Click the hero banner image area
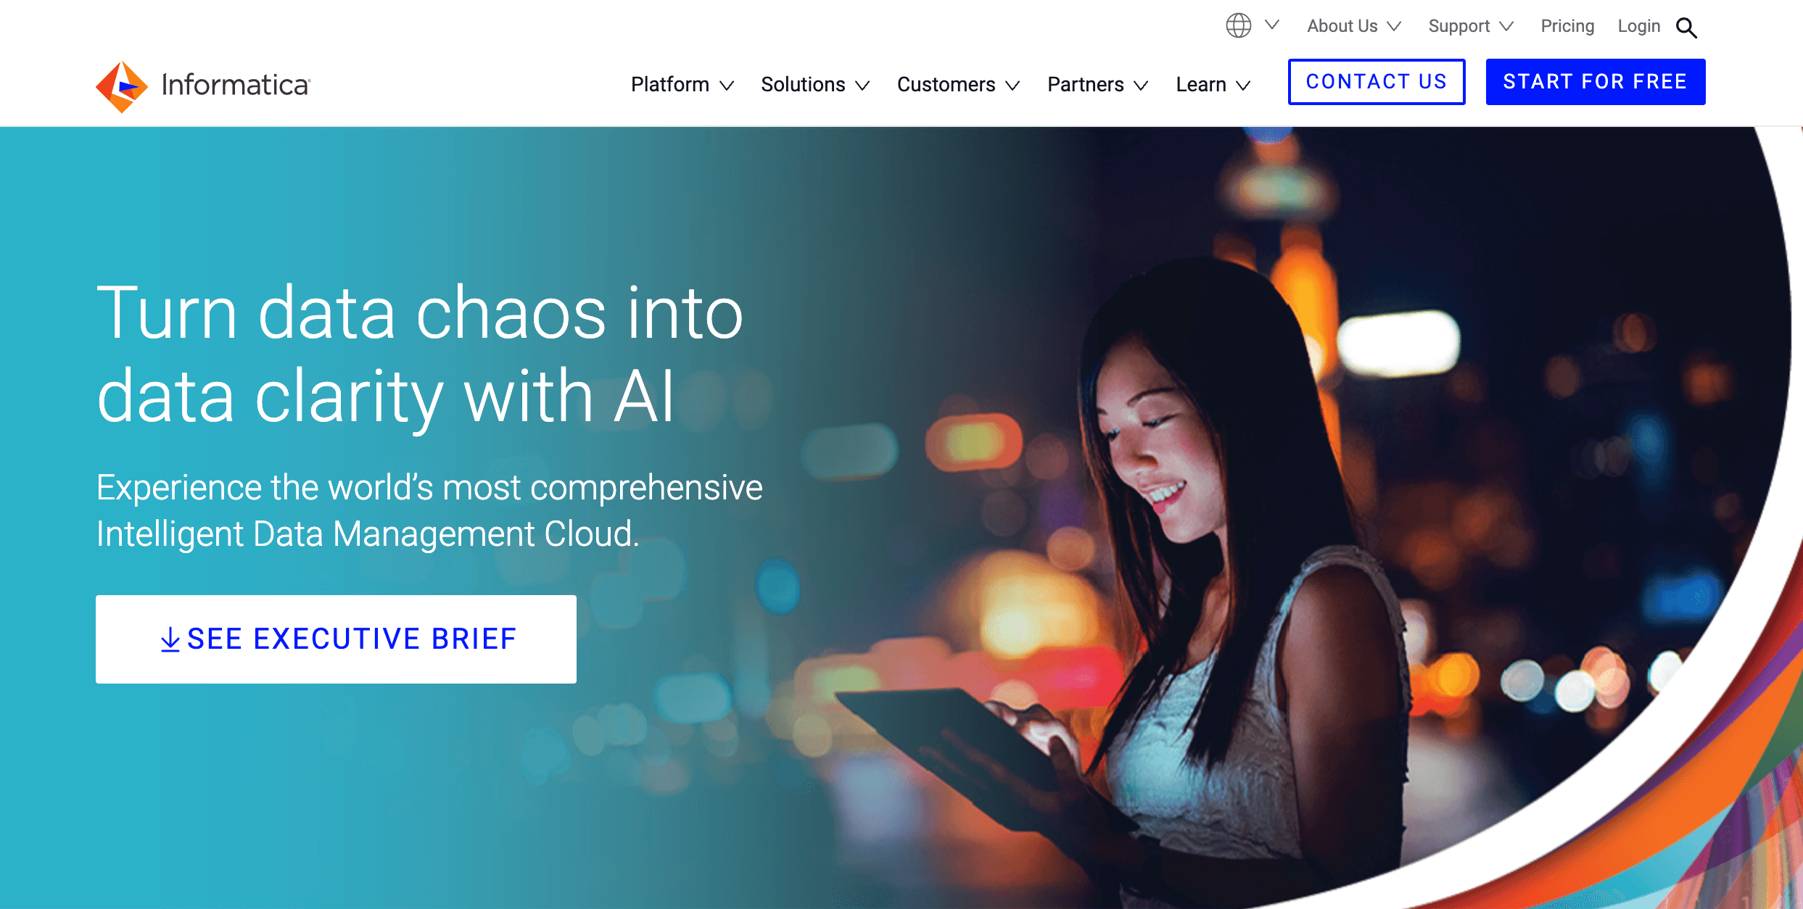Viewport: 1803px width, 909px height. point(902,517)
